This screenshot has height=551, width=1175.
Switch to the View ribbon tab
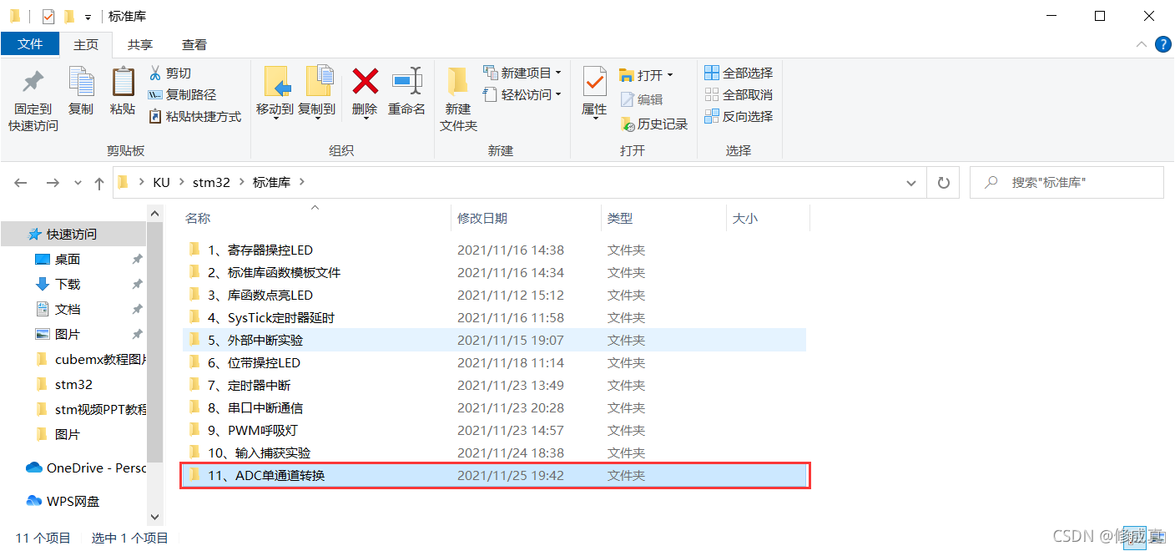point(194,44)
